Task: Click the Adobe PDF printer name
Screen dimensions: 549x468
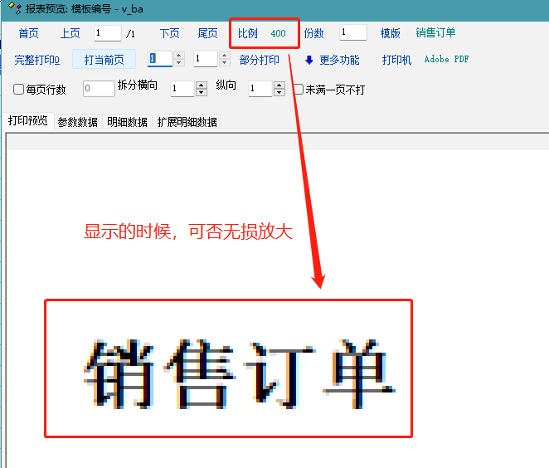Action: [446, 60]
